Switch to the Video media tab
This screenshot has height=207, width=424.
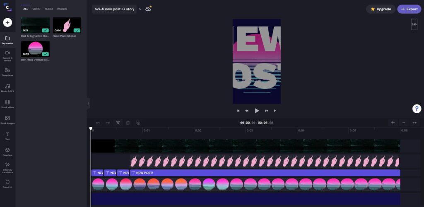click(x=36, y=9)
